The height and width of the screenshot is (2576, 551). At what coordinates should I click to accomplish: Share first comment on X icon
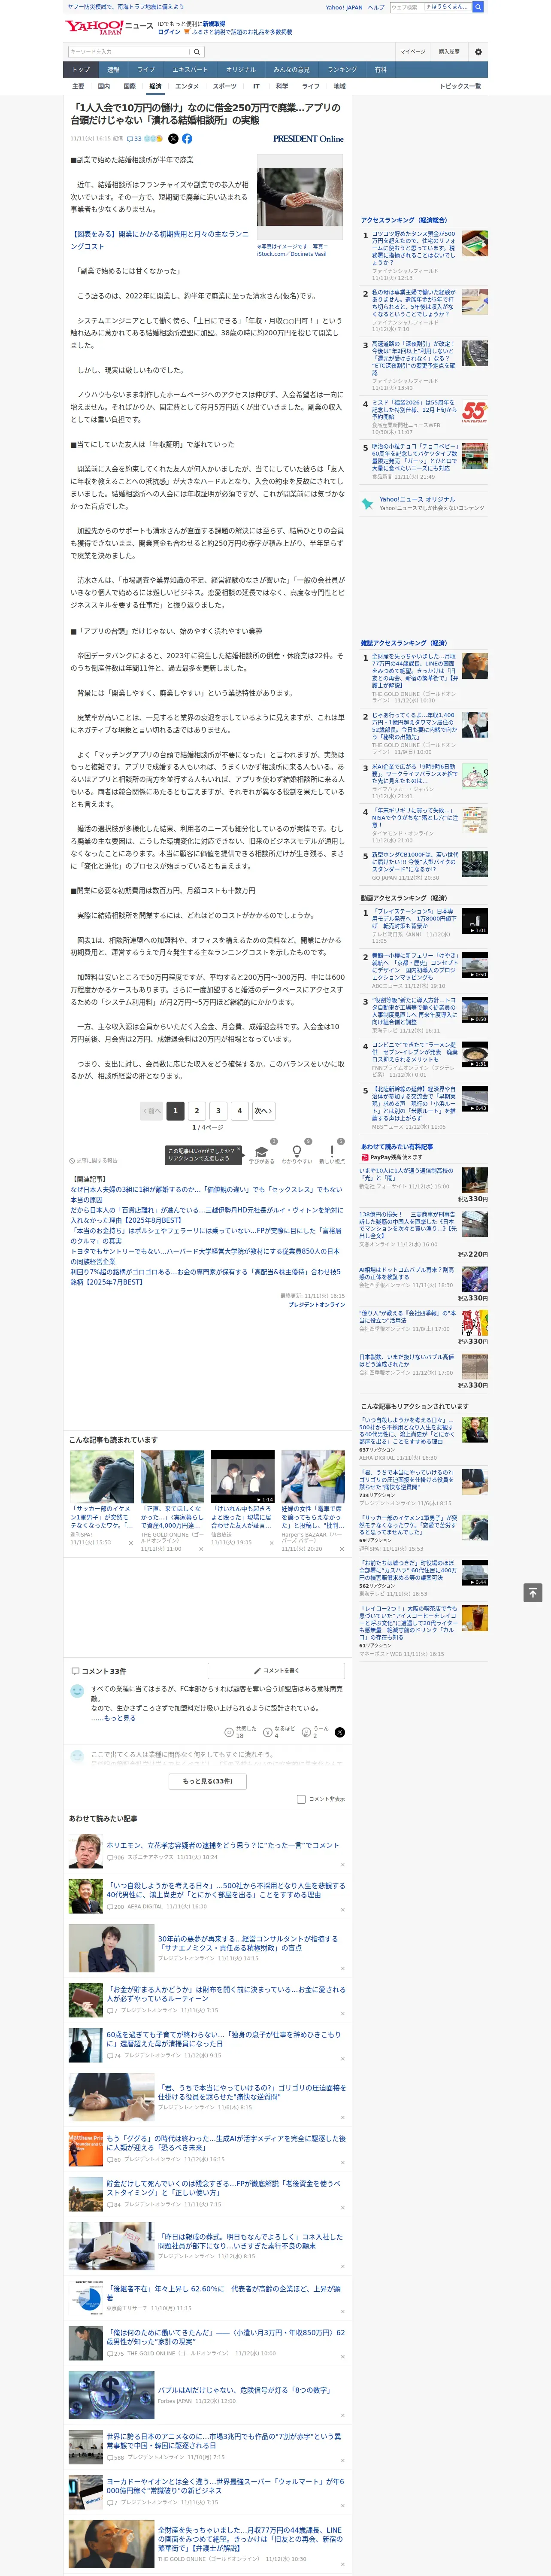coord(340,1732)
